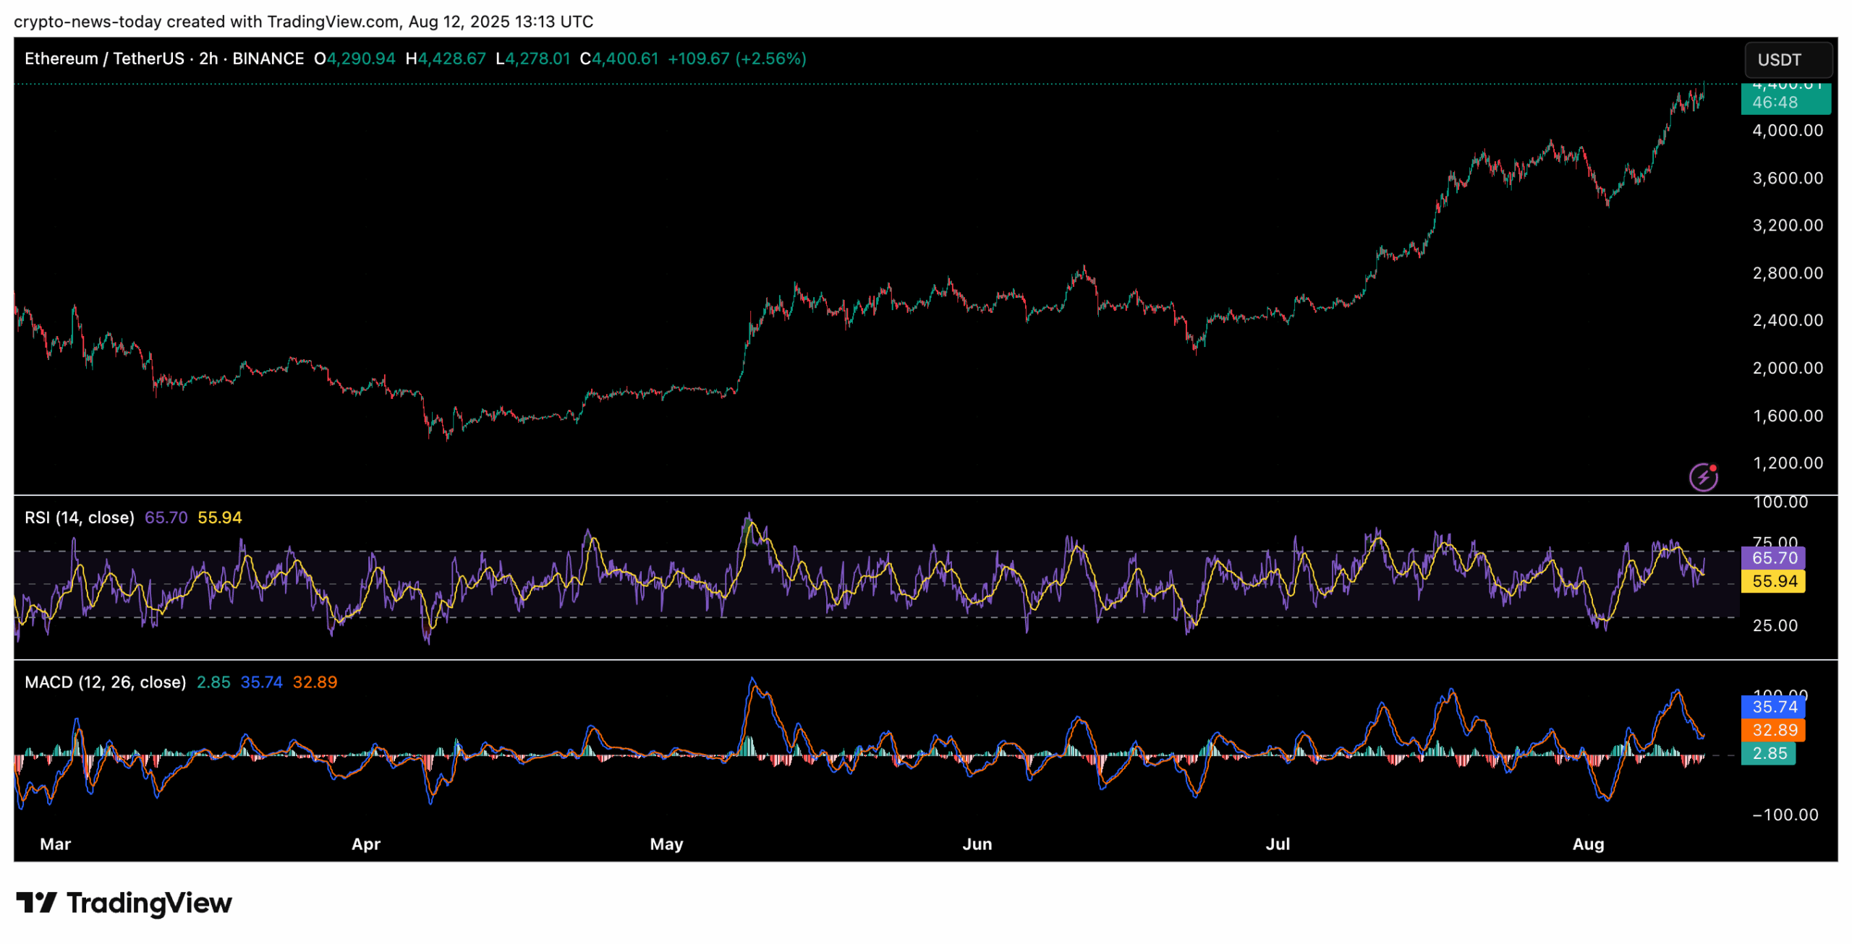Click the current price countdown label 46:48
Image resolution: width=1852 pixels, height=944 pixels.
coord(1775,103)
